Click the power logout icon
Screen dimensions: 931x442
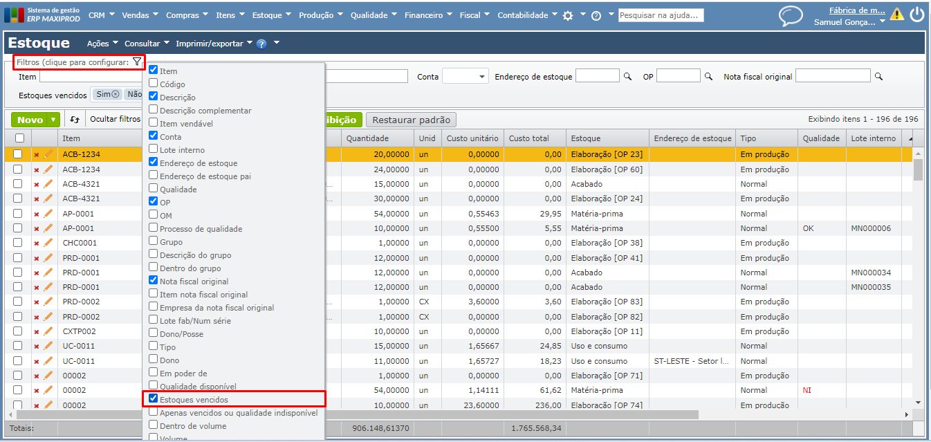point(917,15)
